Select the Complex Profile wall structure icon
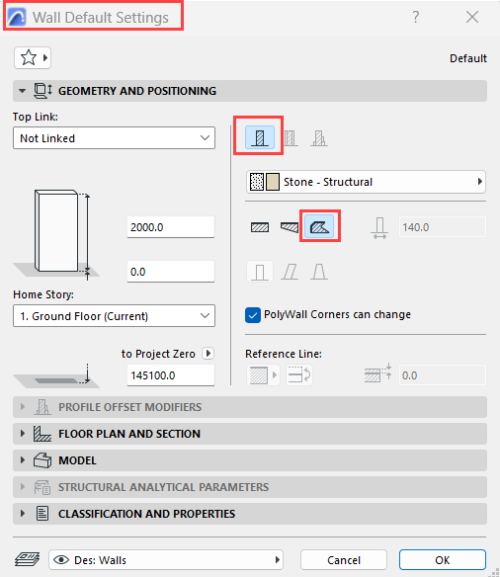 [319, 138]
